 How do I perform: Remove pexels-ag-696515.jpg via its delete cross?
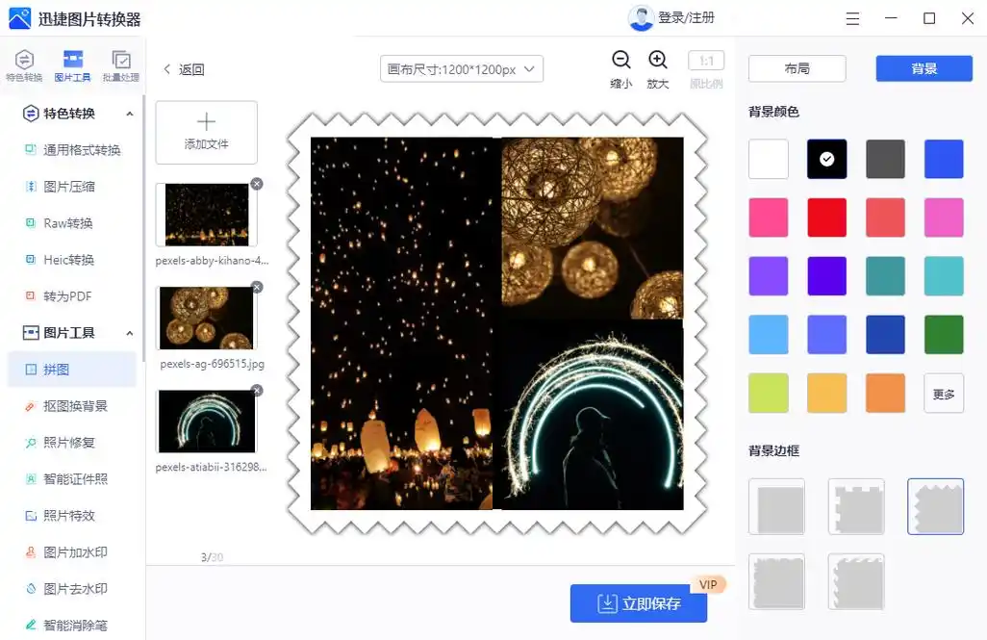[256, 287]
